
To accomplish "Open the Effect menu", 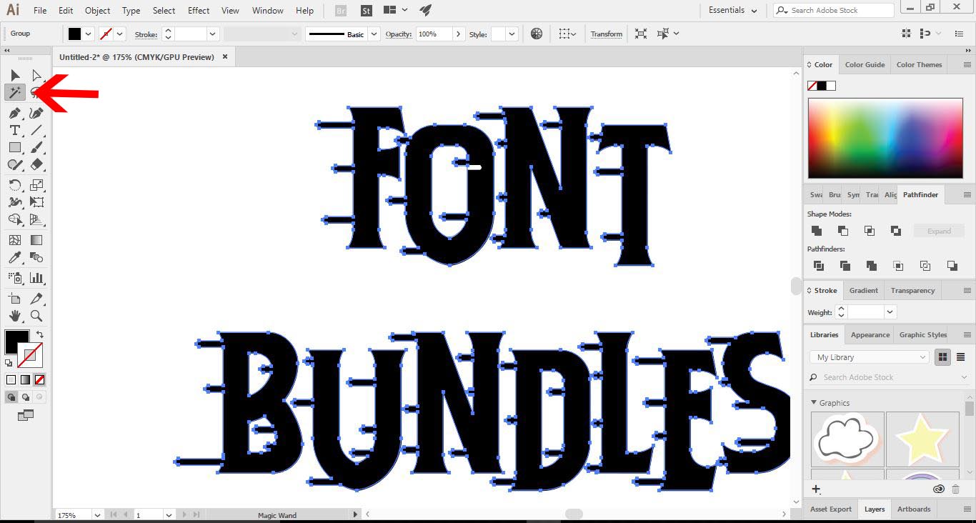I will (199, 10).
